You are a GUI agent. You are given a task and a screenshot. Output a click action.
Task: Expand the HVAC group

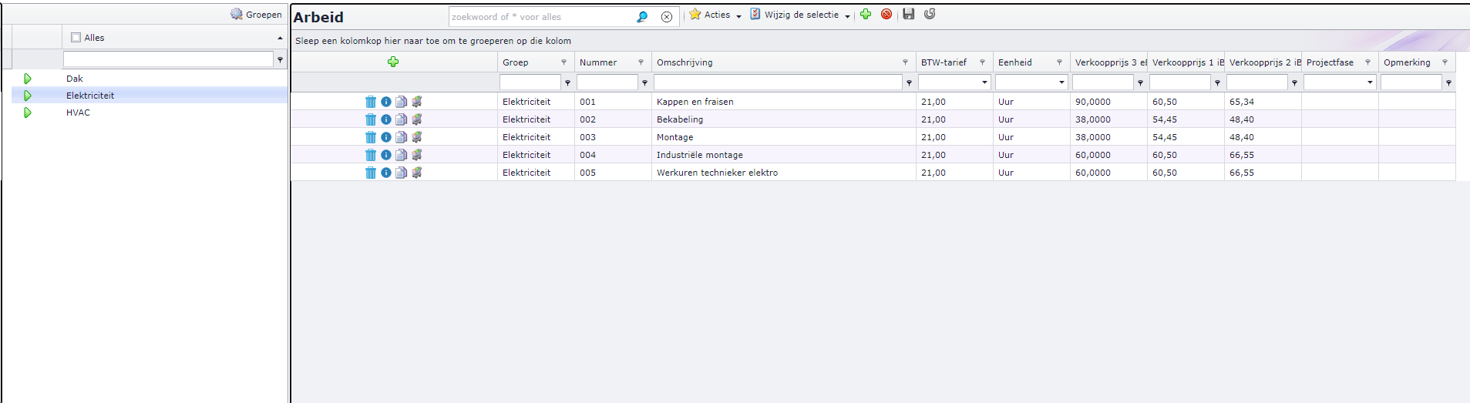(x=28, y=113)
